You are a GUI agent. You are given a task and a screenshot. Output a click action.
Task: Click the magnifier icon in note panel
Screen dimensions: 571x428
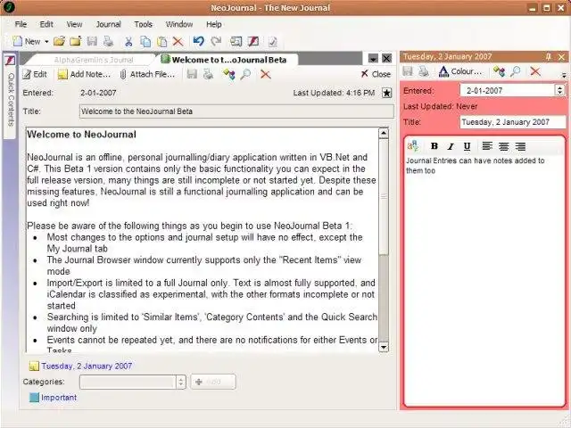pyautogui.click(x=516, y=71)
